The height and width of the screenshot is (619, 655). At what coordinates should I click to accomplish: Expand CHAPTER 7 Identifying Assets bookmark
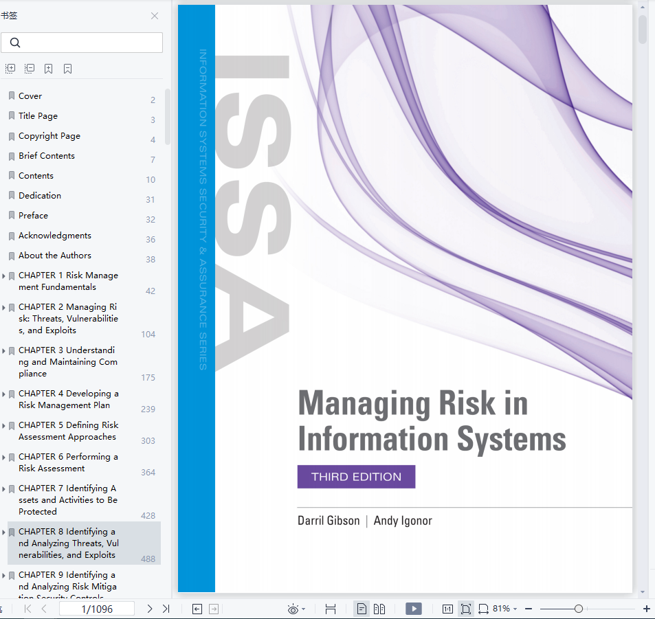pos(3,488)
